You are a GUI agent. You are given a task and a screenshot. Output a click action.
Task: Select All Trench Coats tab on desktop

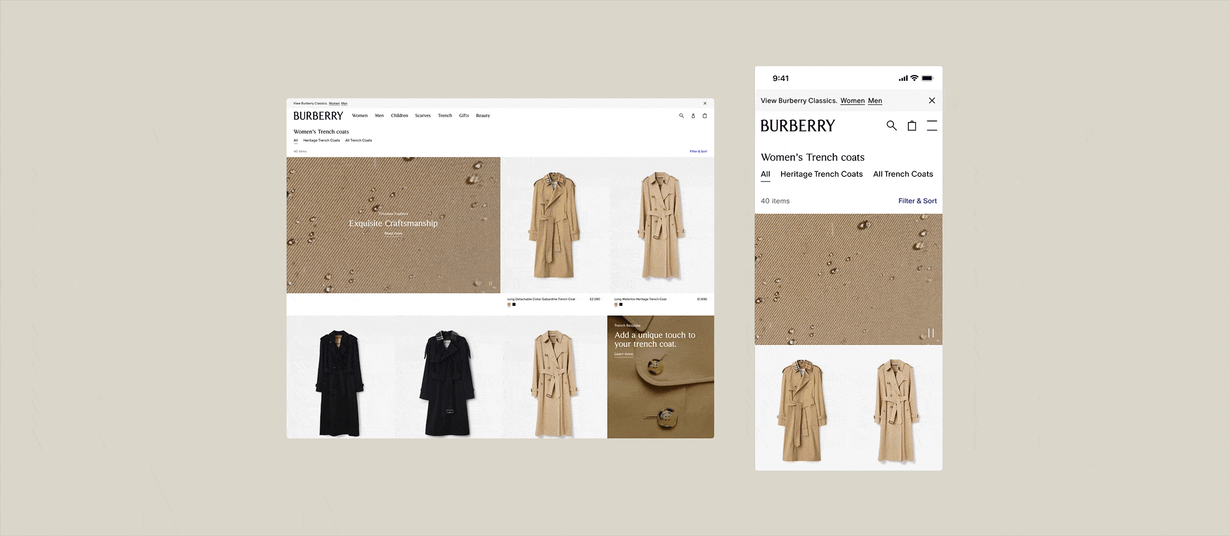coord(358,141)
